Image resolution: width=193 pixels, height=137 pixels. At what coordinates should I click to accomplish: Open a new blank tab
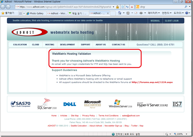[x=113, y=13]
